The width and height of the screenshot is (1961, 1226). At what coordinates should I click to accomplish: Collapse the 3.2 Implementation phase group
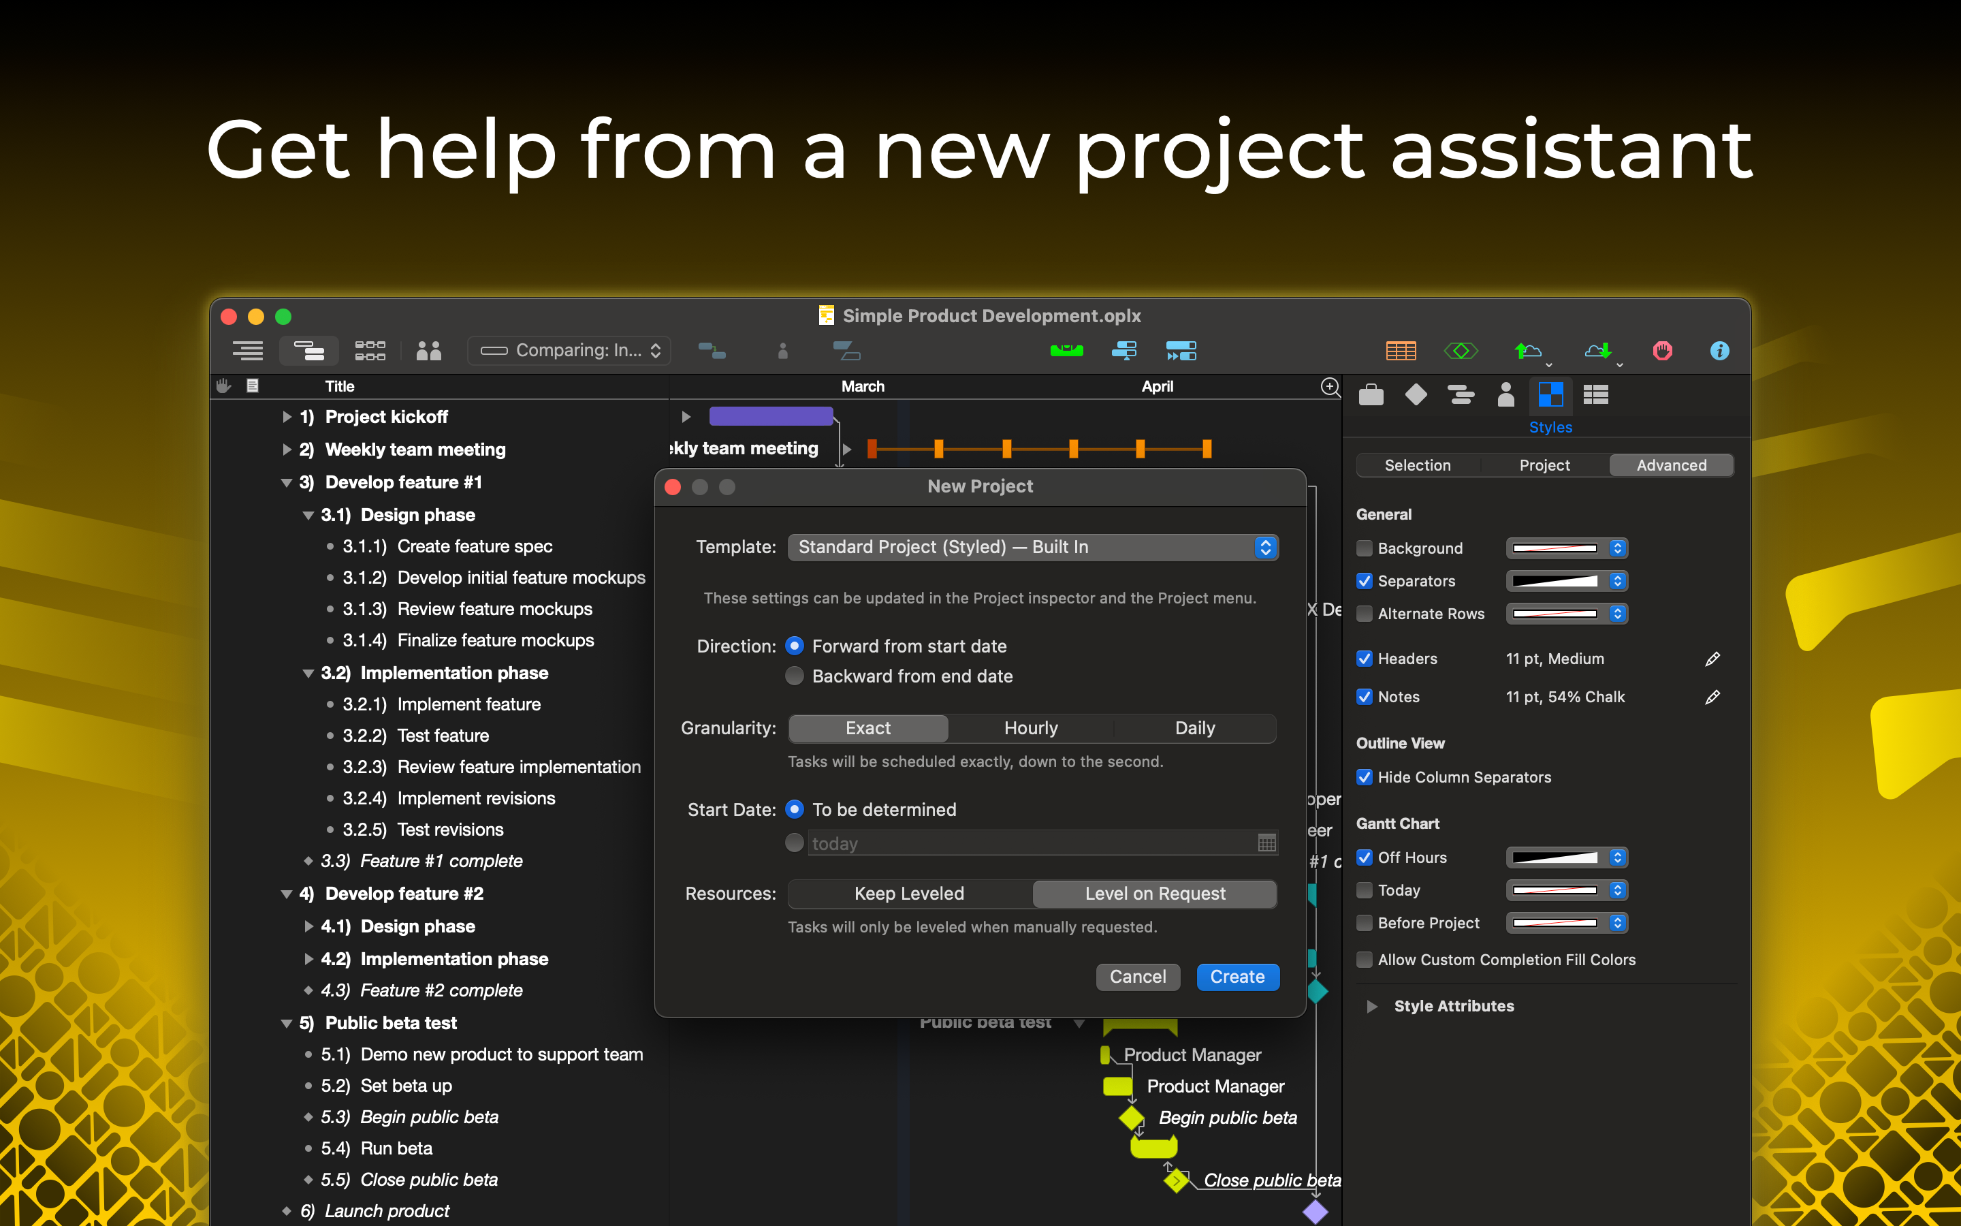[x=308, y=673]
